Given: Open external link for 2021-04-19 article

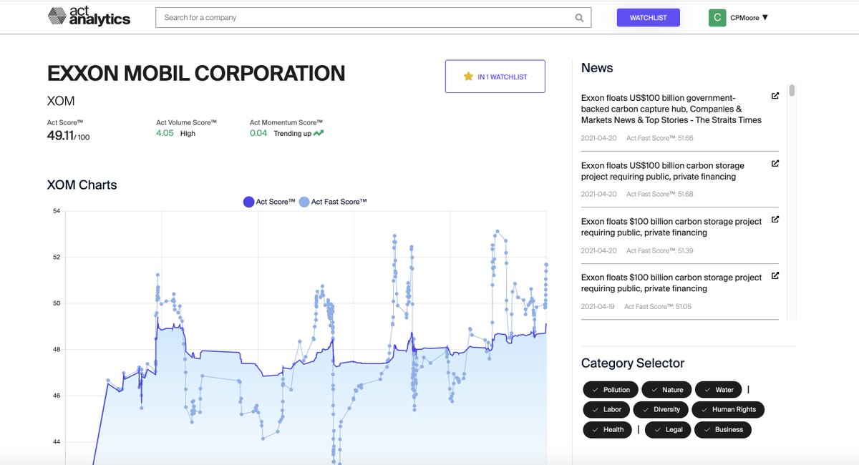Looking at the screenshot, I should pos(775,275).
